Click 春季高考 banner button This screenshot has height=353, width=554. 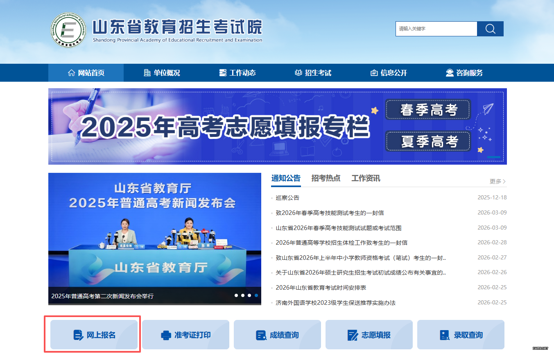pos(428,110)
